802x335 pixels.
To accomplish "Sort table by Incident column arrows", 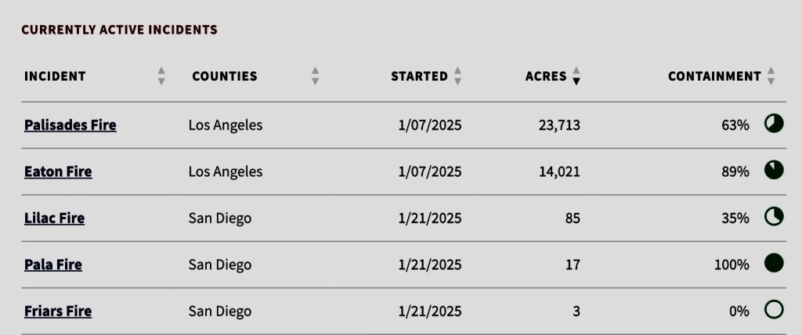I will coord(161,76).
